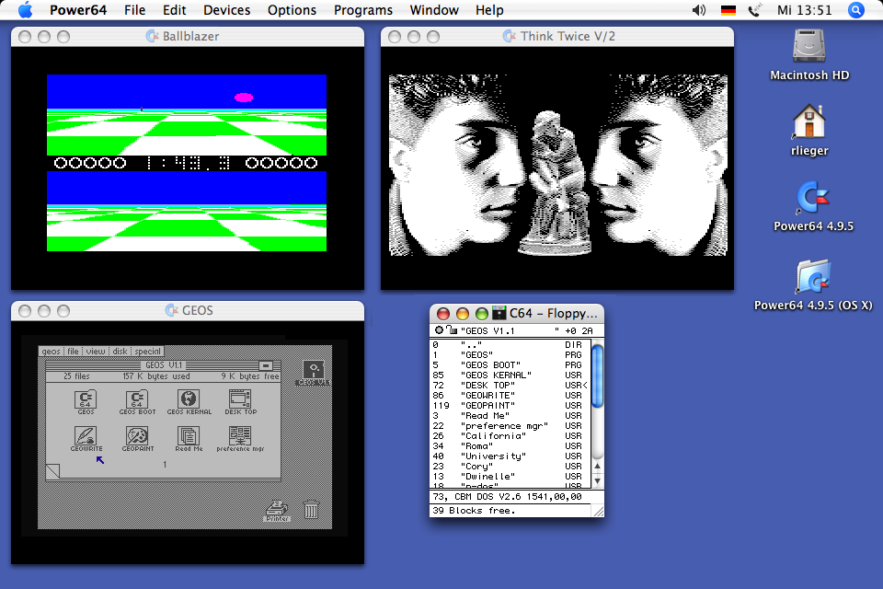Open the file menu in GEOS
The height and width of the screenshot is (589, 883).
74,352
